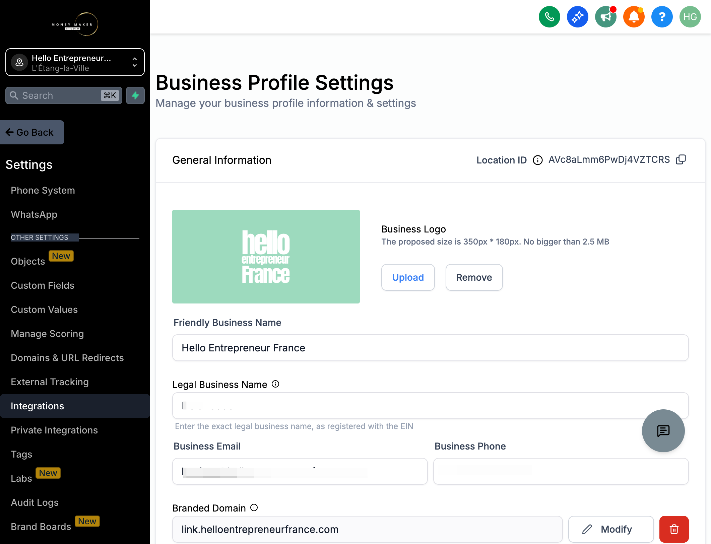Open Audit Logs
The image size is (711, 544).
click(x=35, y=502)
